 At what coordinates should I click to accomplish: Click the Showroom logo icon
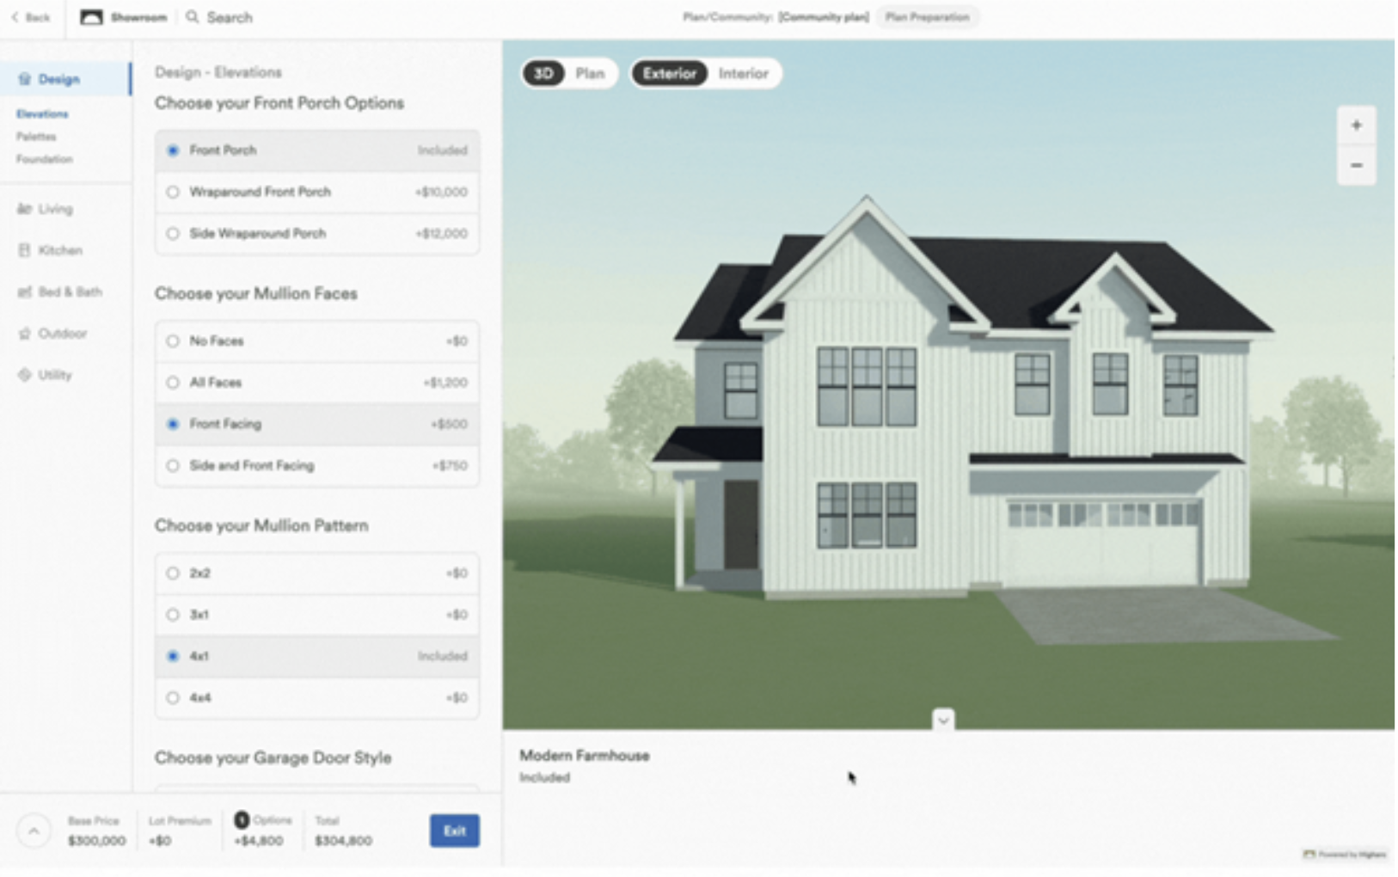pos(91,17)
